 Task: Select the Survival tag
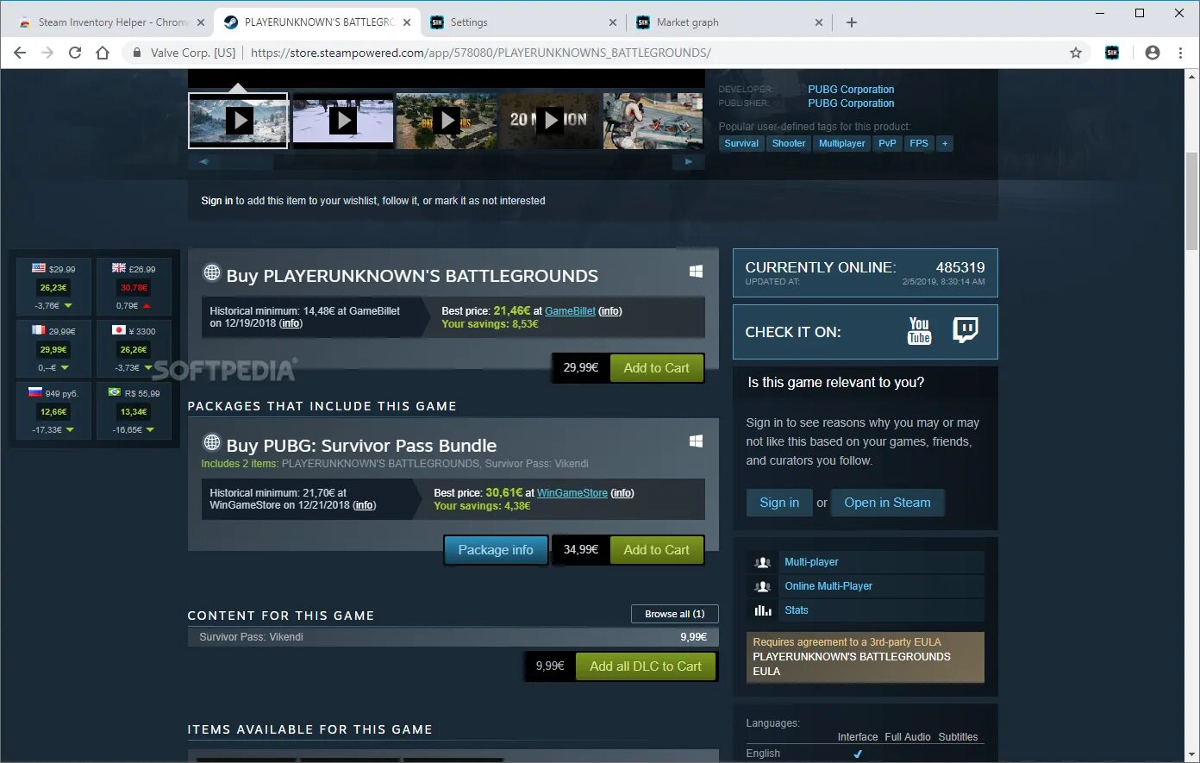(741, 143)
